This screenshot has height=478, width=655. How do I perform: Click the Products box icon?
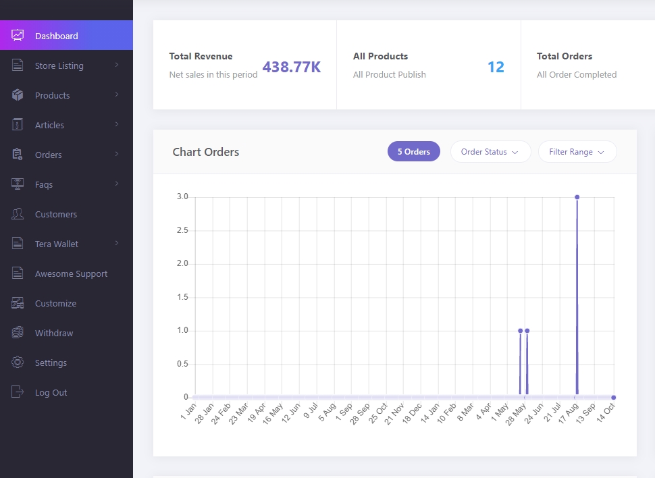point(18,95)
